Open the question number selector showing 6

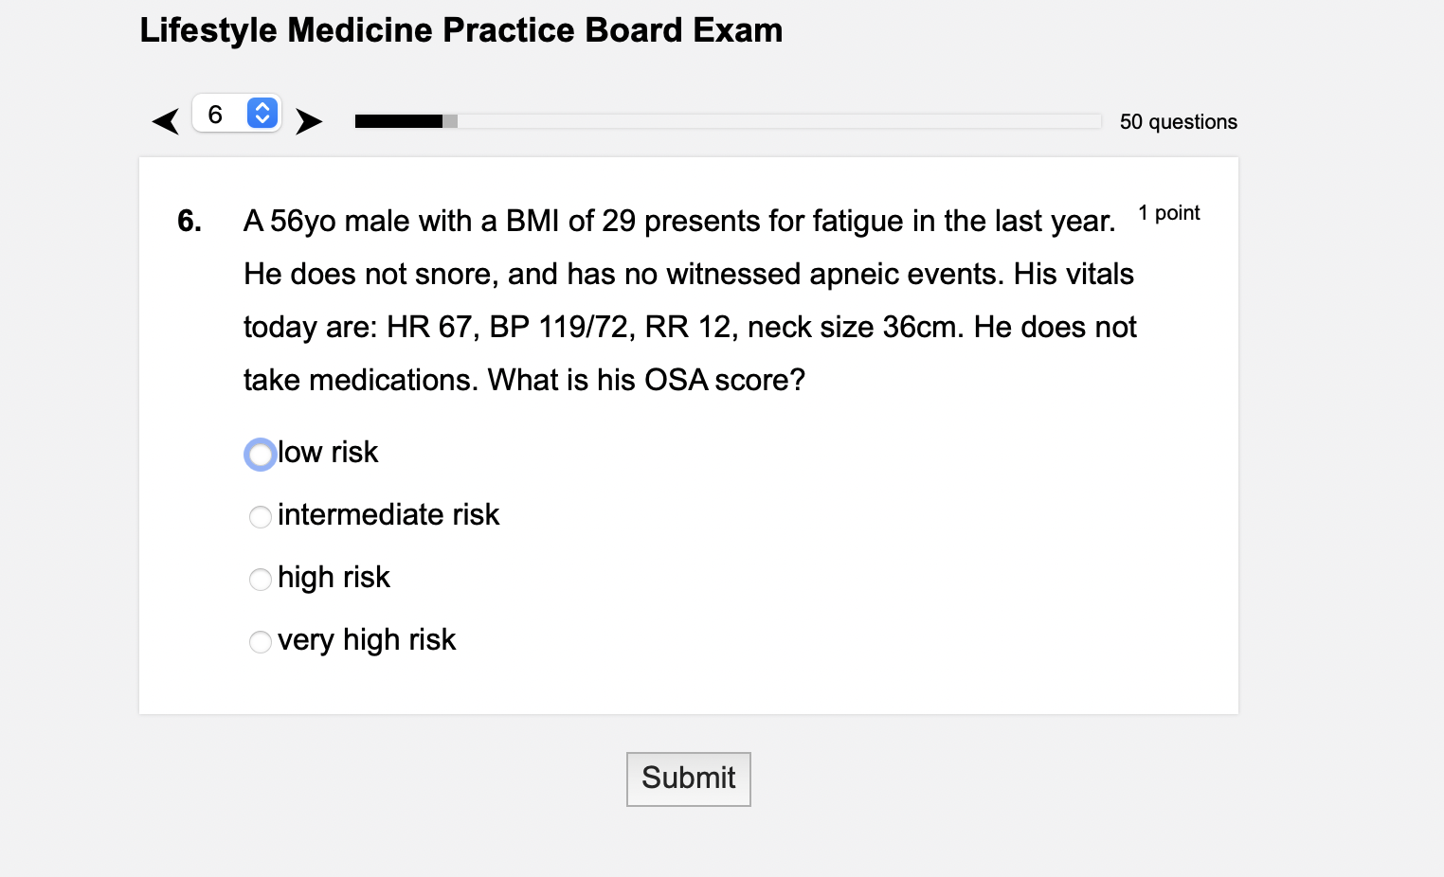click(237, 114)
